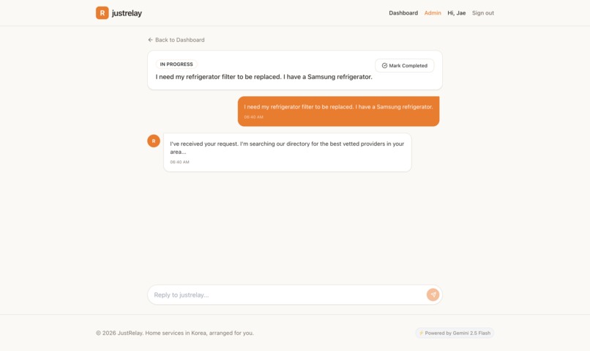Image resolution: width=590 pixels, height=351 pixels.
Task: Click the 06:40 AM timestamp in orange bubble
Action: click(x=253, y=117)
